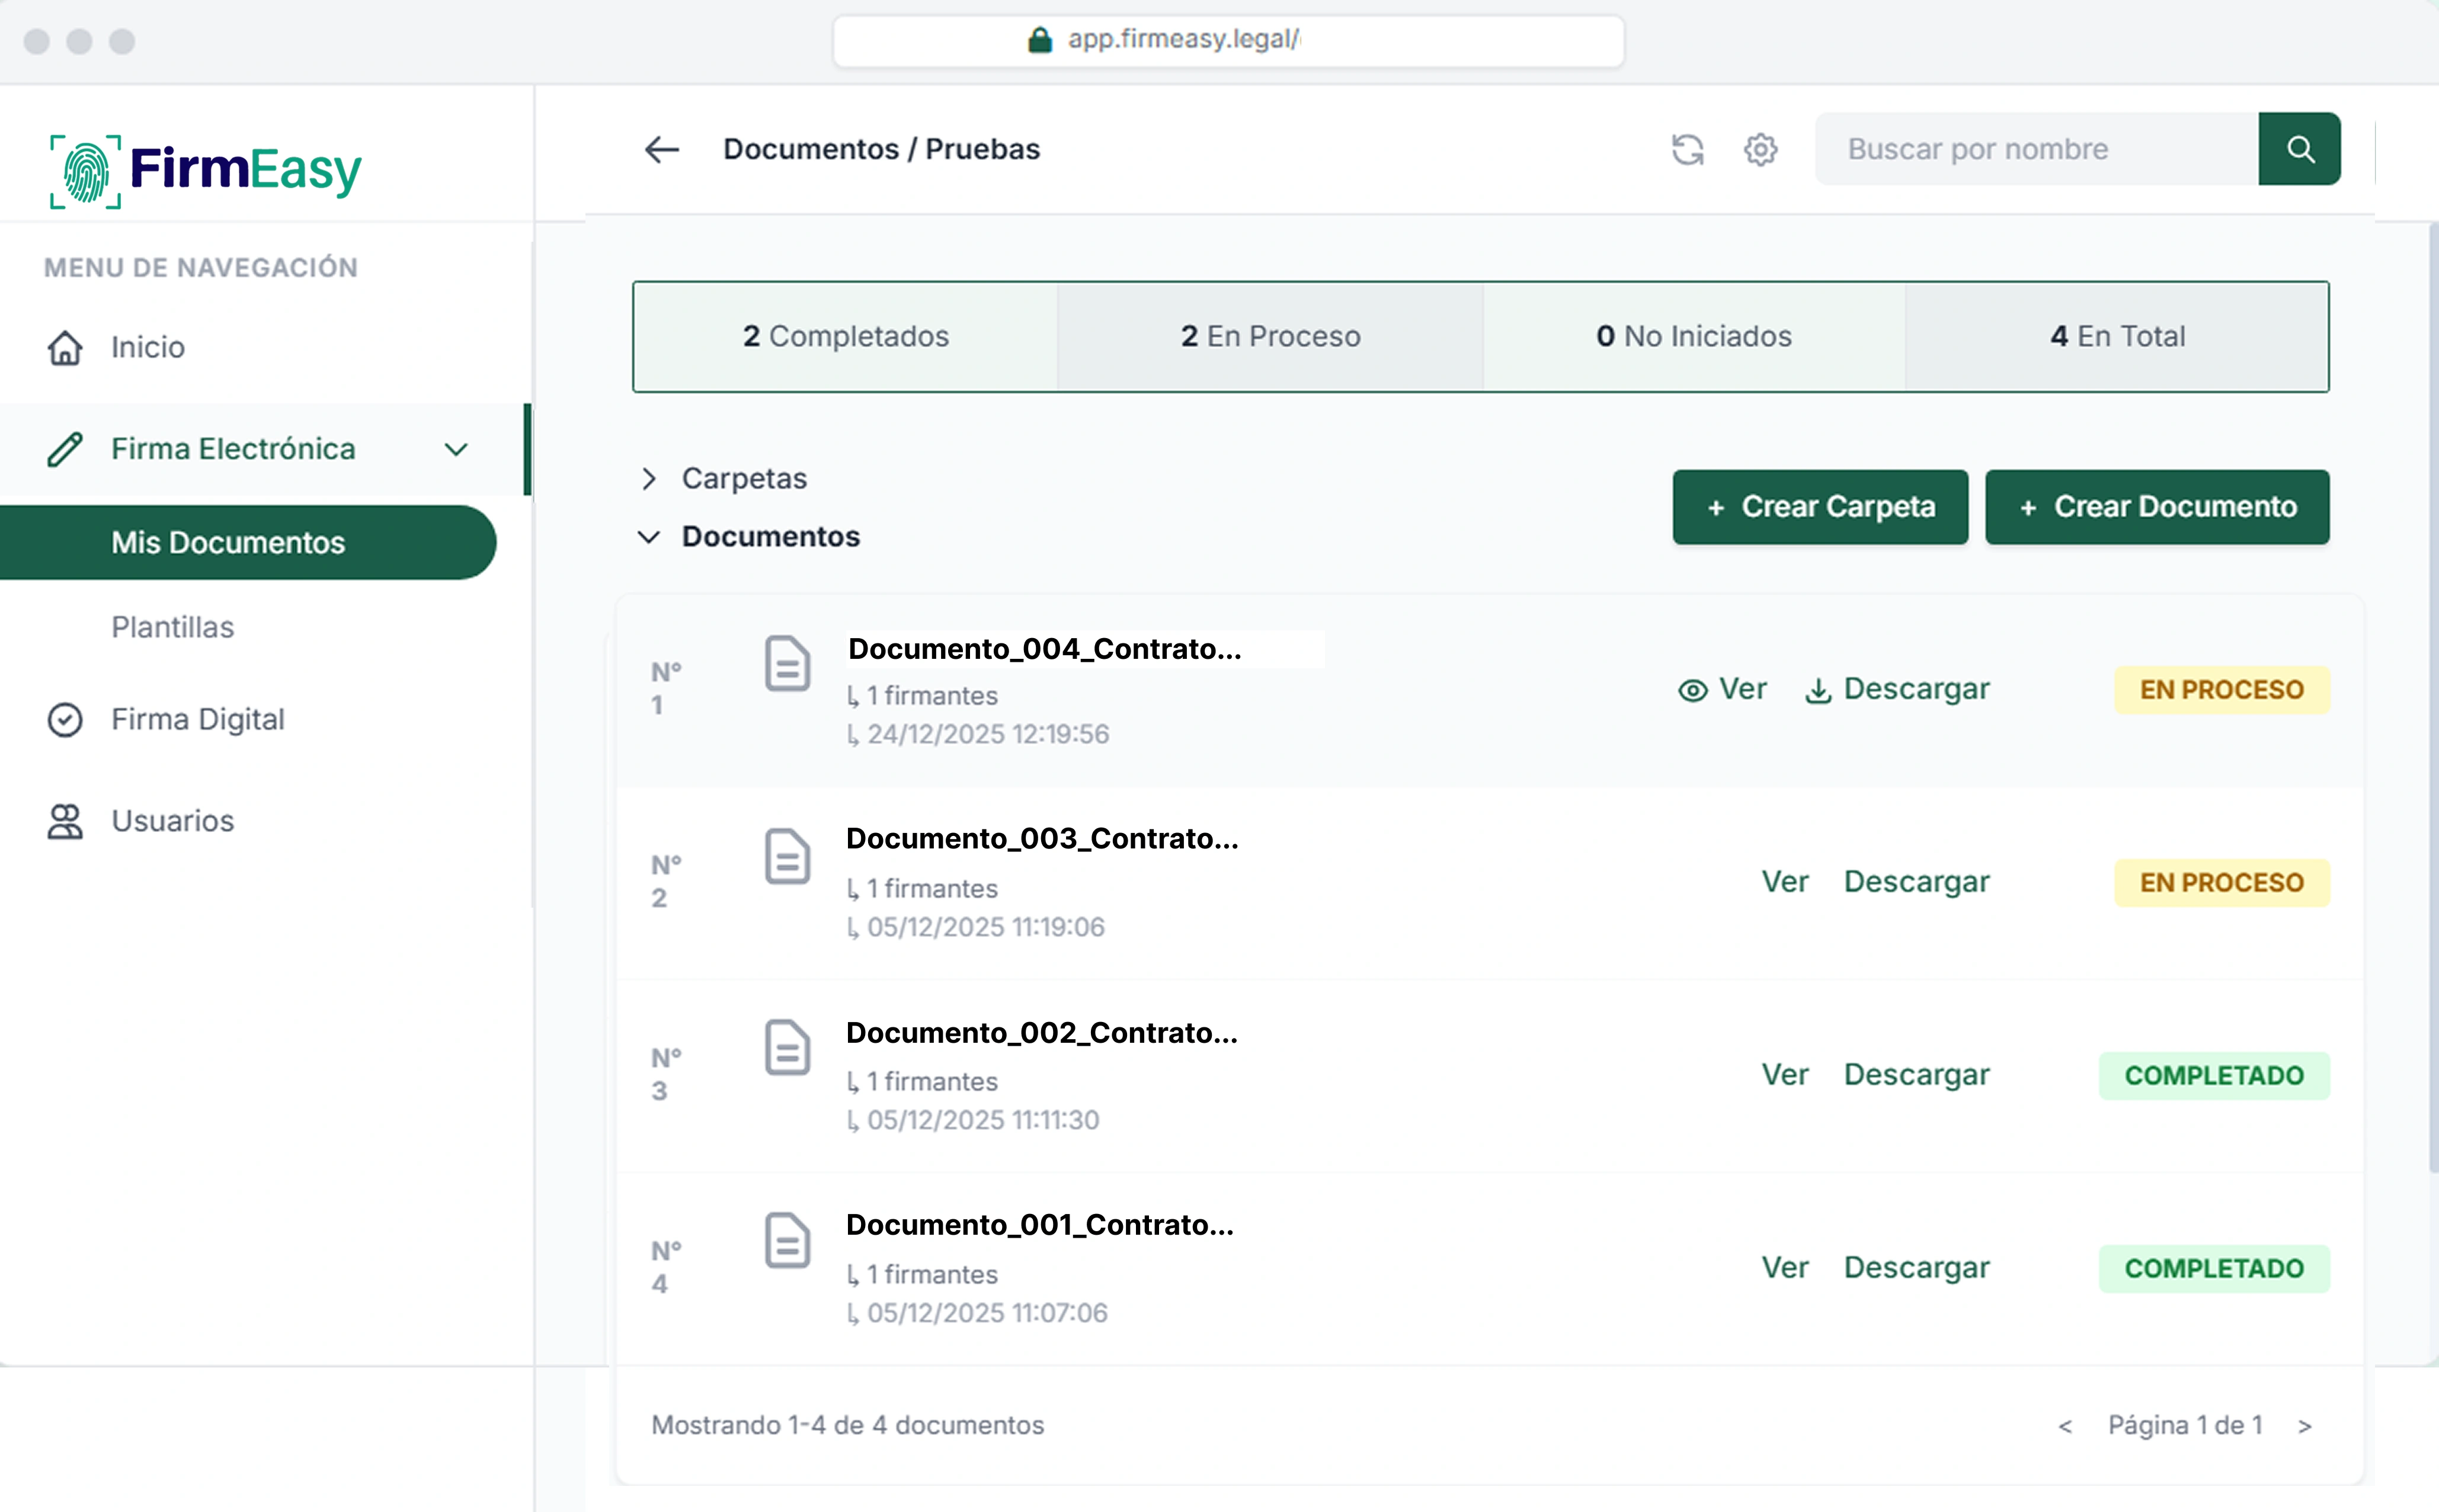Click the file icon of Documento_004_Contrato

787,663
